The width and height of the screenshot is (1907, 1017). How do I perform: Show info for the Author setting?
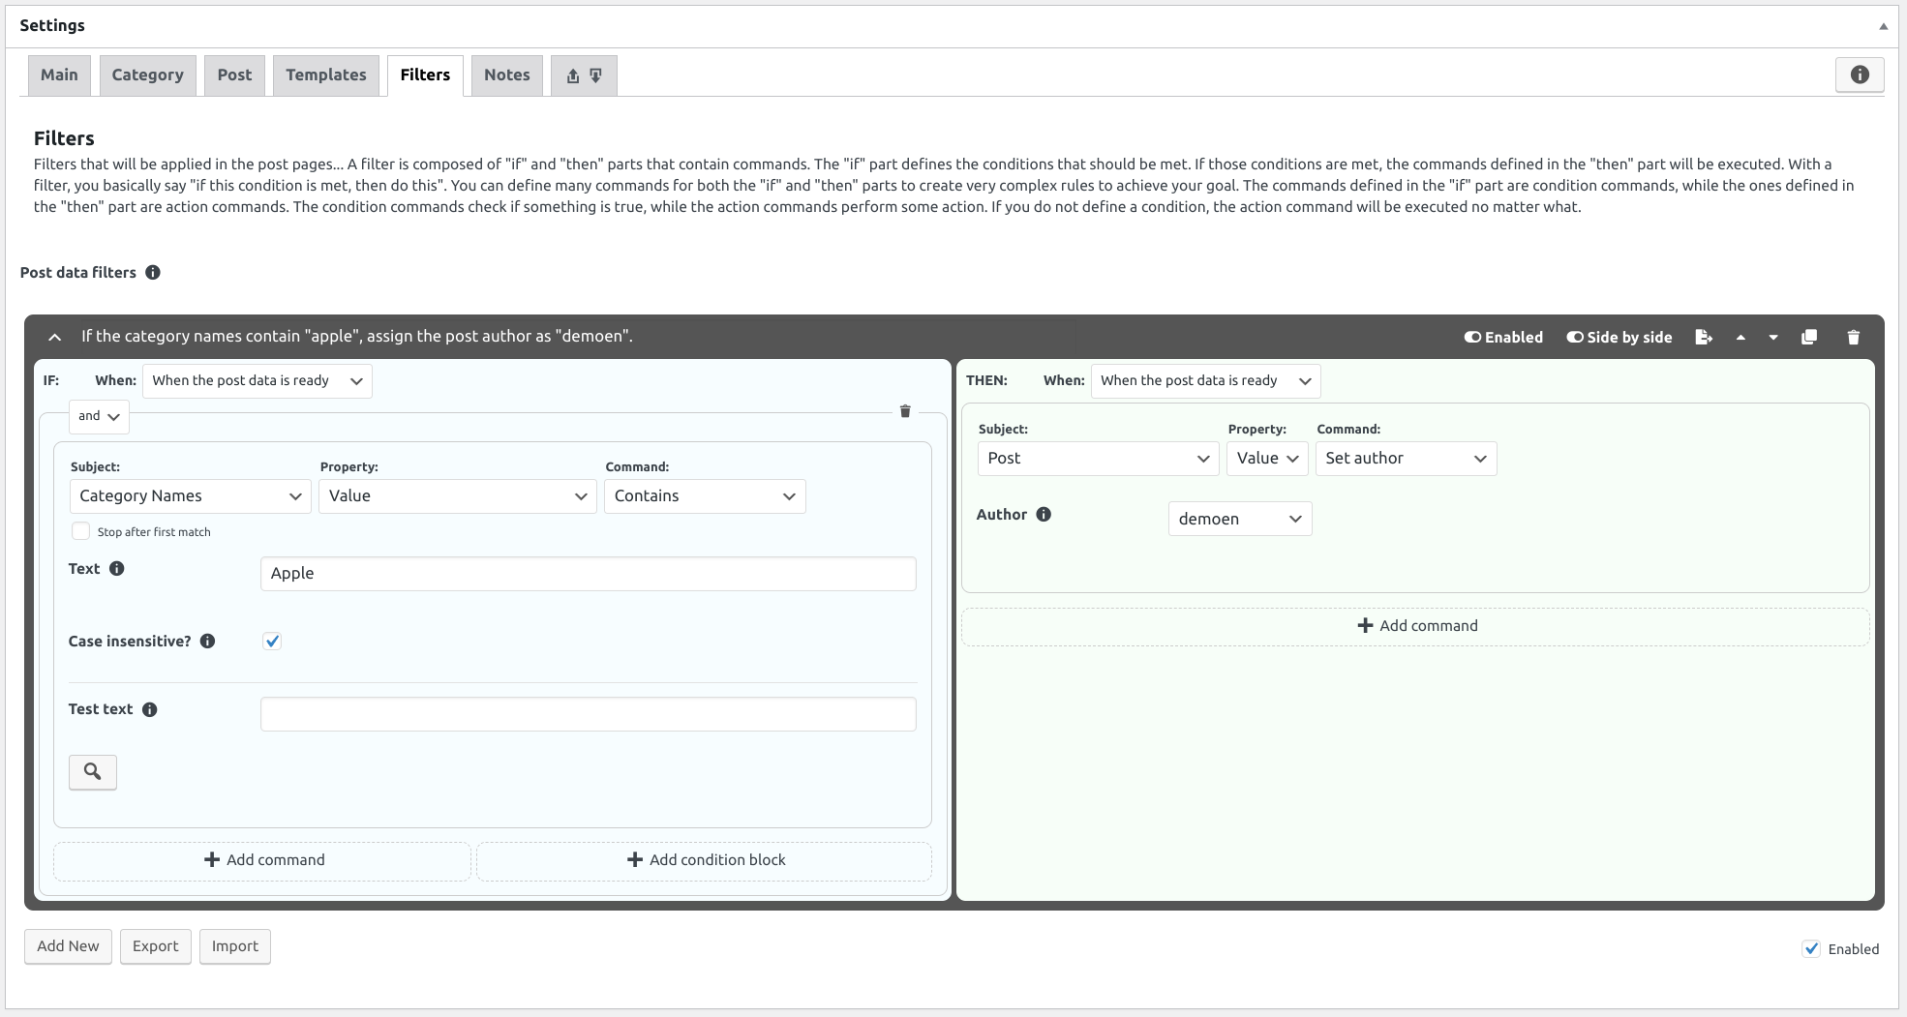click(1044, 515)
